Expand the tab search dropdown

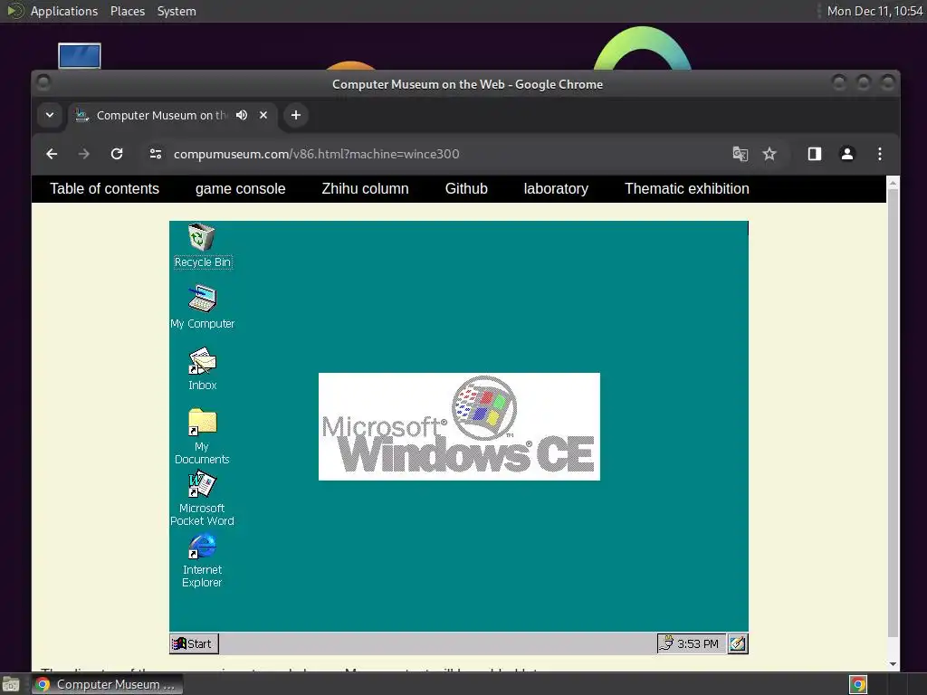50,115
